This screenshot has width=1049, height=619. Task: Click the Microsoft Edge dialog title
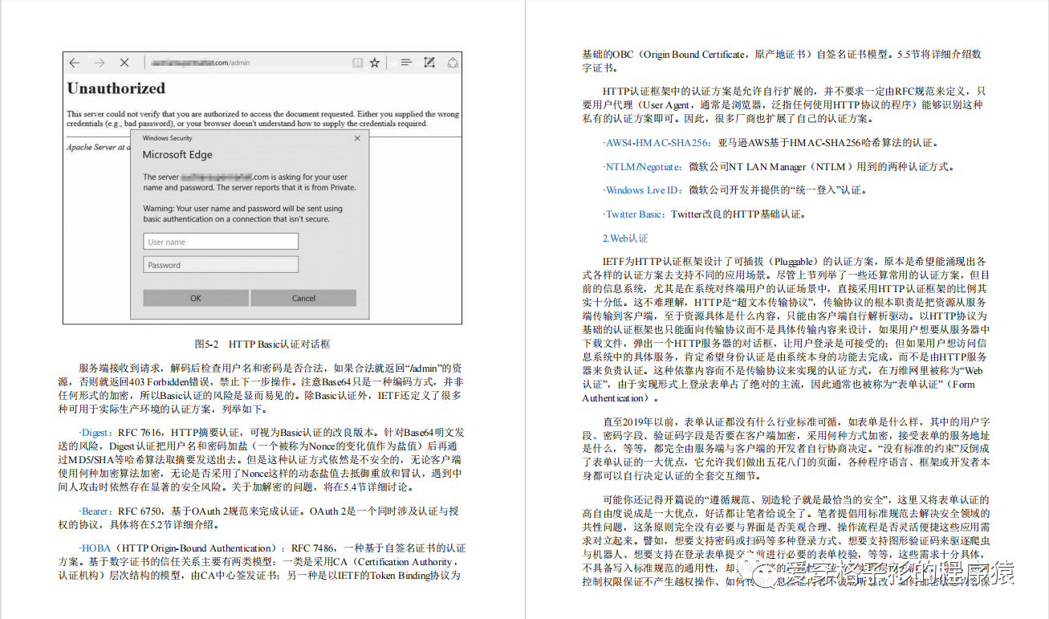point(177,155)
